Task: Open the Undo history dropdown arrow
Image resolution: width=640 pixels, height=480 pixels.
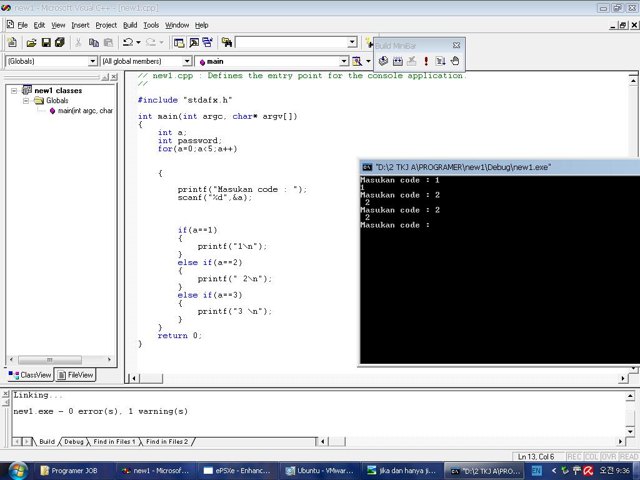Action: pyautogui.click(x=138, y=42)
